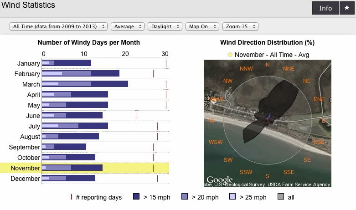
Task: Click the white marker icon near WNW
Action: (213, 101)
